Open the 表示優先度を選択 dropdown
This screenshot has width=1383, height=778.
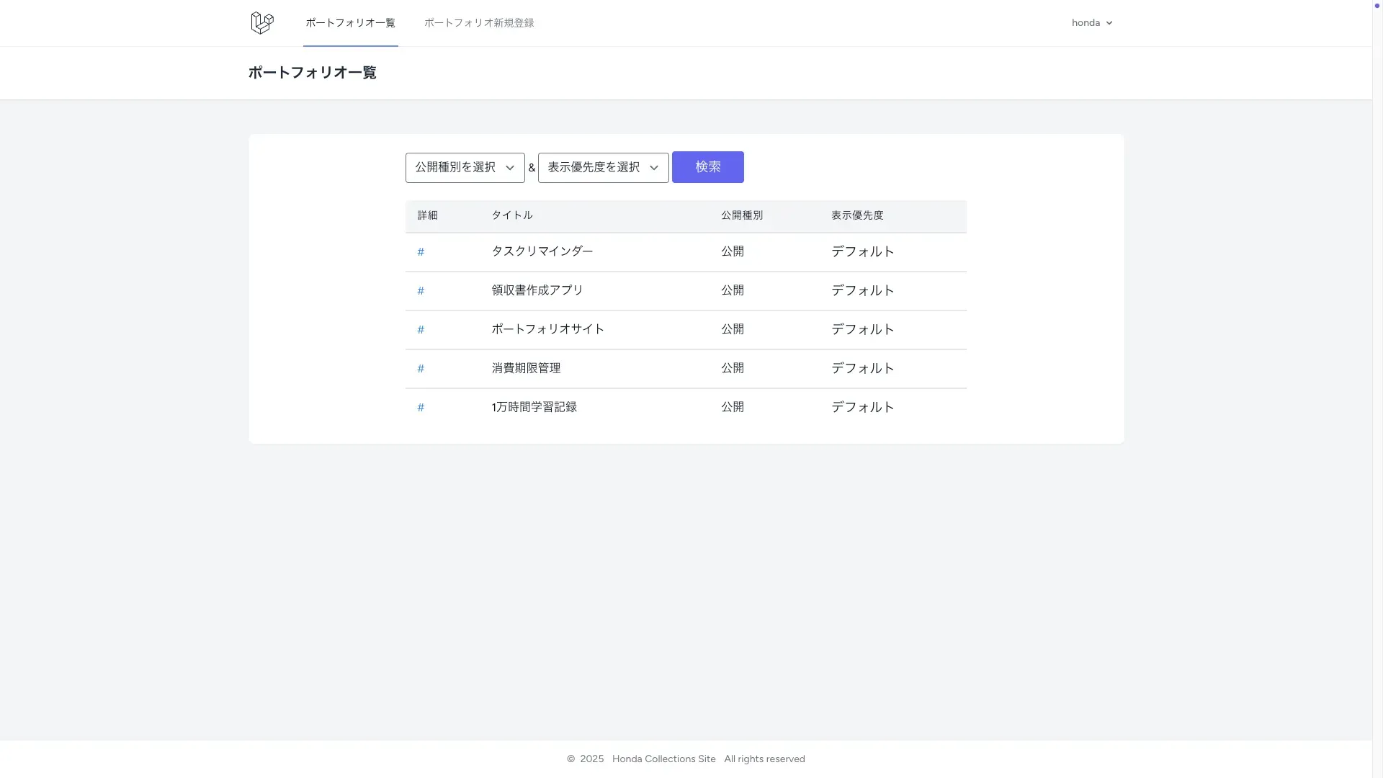click(602, 167)
